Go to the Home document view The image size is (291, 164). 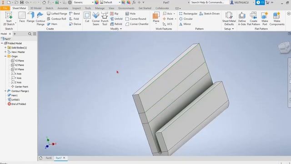click(40, 158)
